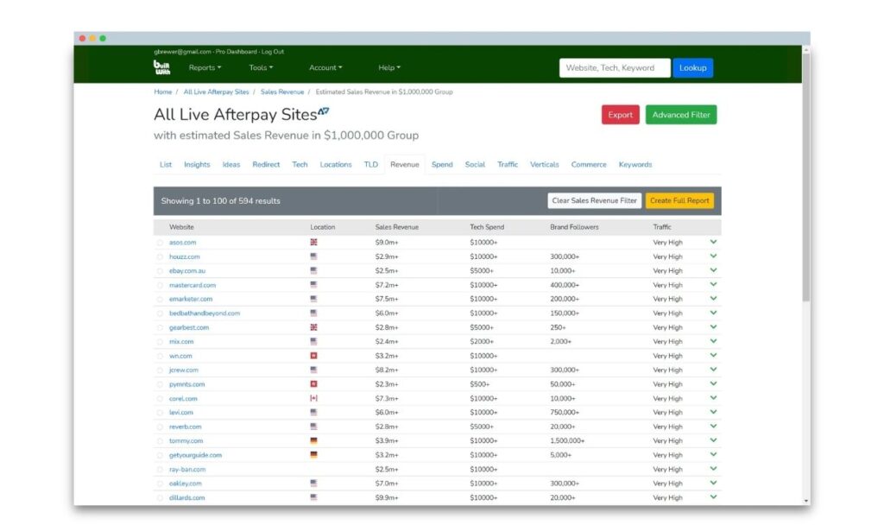Viewport: 884px width, 525px height.
Task: Expand the gearbest.com row chevron
Action: [713, 327]
